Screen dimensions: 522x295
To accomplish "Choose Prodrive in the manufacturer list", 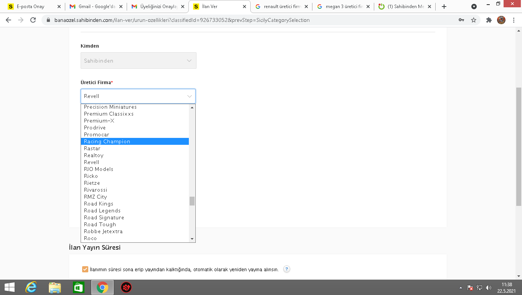I will click(135, 128).
